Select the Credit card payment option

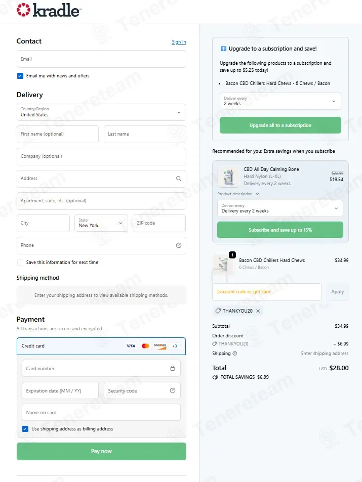point(101,346)
